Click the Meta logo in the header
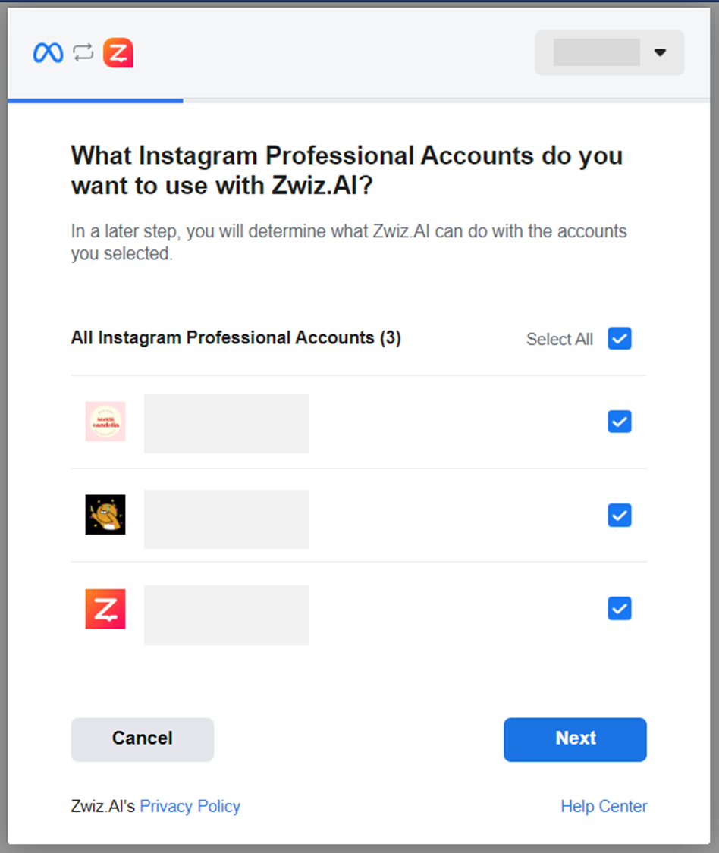Screen dimensions: 719x853 pyautogui.click(x=48, y=52)
